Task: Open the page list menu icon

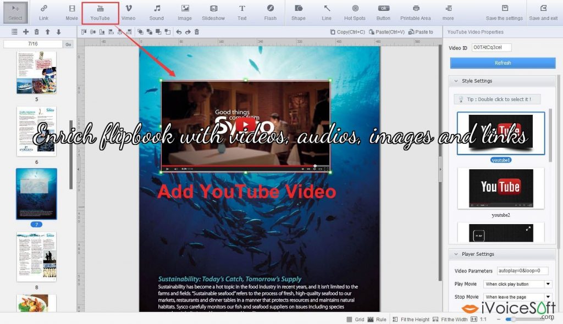Action: point(14,32)
